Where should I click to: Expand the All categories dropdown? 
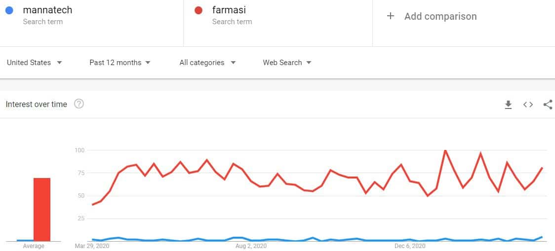point(207,63)
